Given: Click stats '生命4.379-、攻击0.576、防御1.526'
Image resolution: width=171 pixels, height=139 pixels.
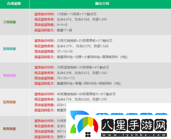Looking at the screenshot, I should 83,46.
